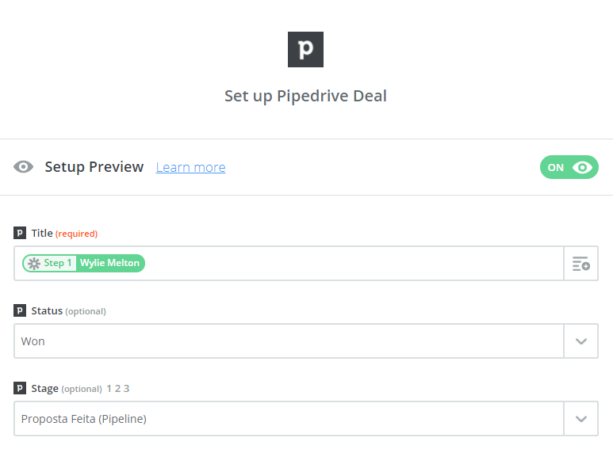Screen dimensions: 613x449
Task: Click the gray eye icon beside Setup Preview
Action: pyautogui.click(x=24, y=167)
